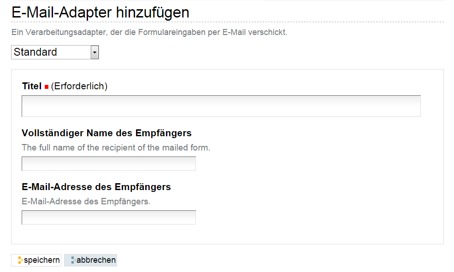Screen dimensions: 454x272
Task: Click the red required marker next to Titel
Action: (47, 87)
